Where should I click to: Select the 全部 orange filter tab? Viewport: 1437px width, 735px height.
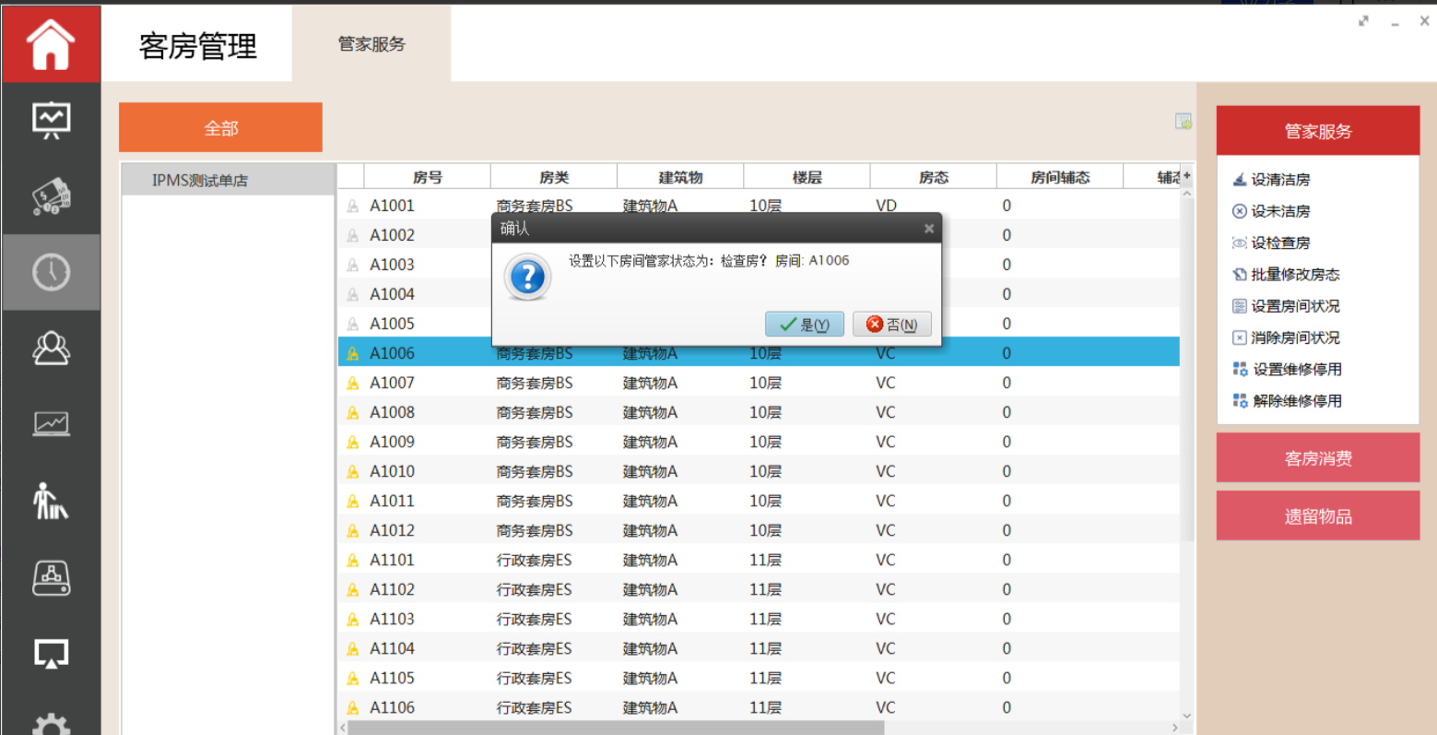pyautogui.click(x=220, y=128)
